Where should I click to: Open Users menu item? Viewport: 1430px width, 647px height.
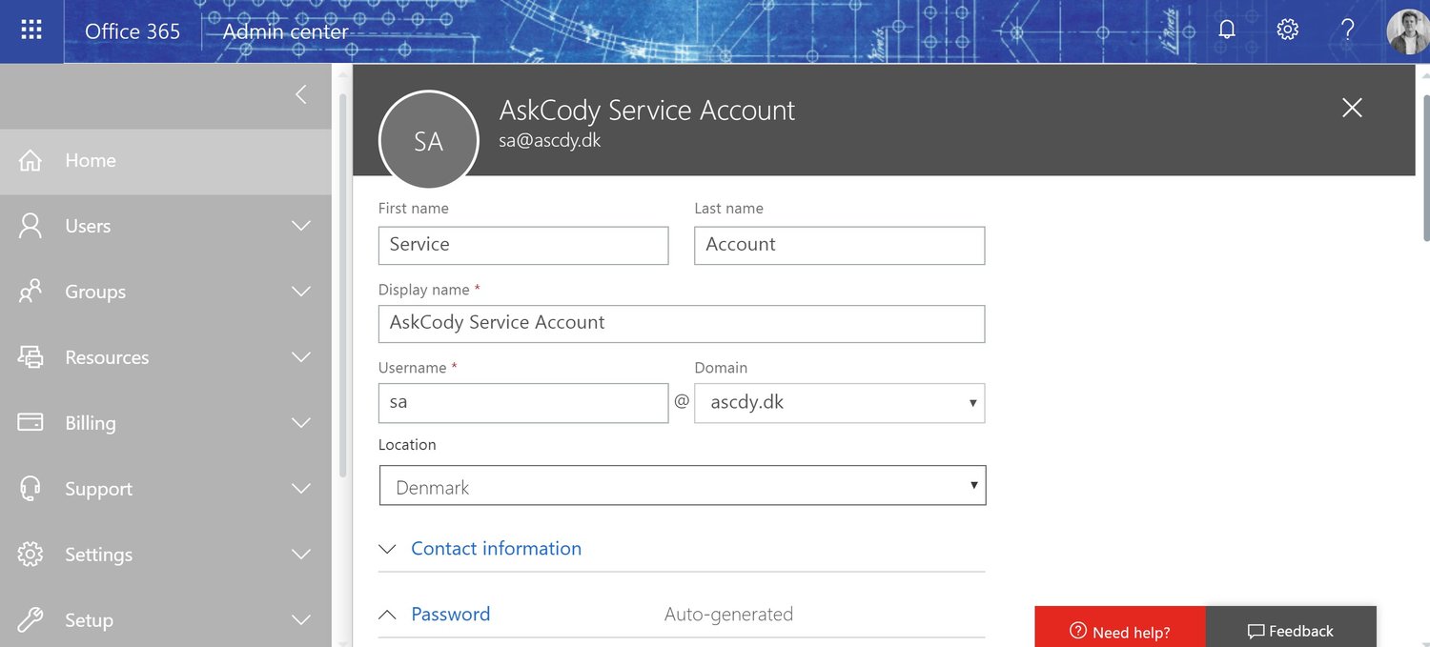click(166, 226)
